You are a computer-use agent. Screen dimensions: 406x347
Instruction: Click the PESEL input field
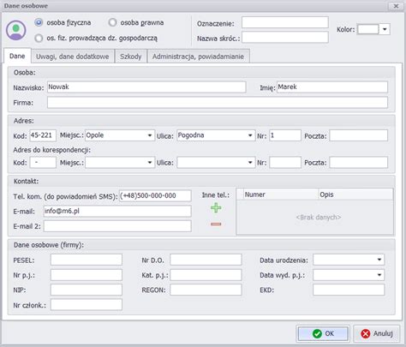(x=87, y=260)
